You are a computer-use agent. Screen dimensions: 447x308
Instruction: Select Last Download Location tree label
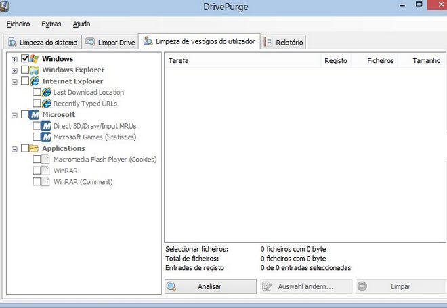click(x=89, y=92)
